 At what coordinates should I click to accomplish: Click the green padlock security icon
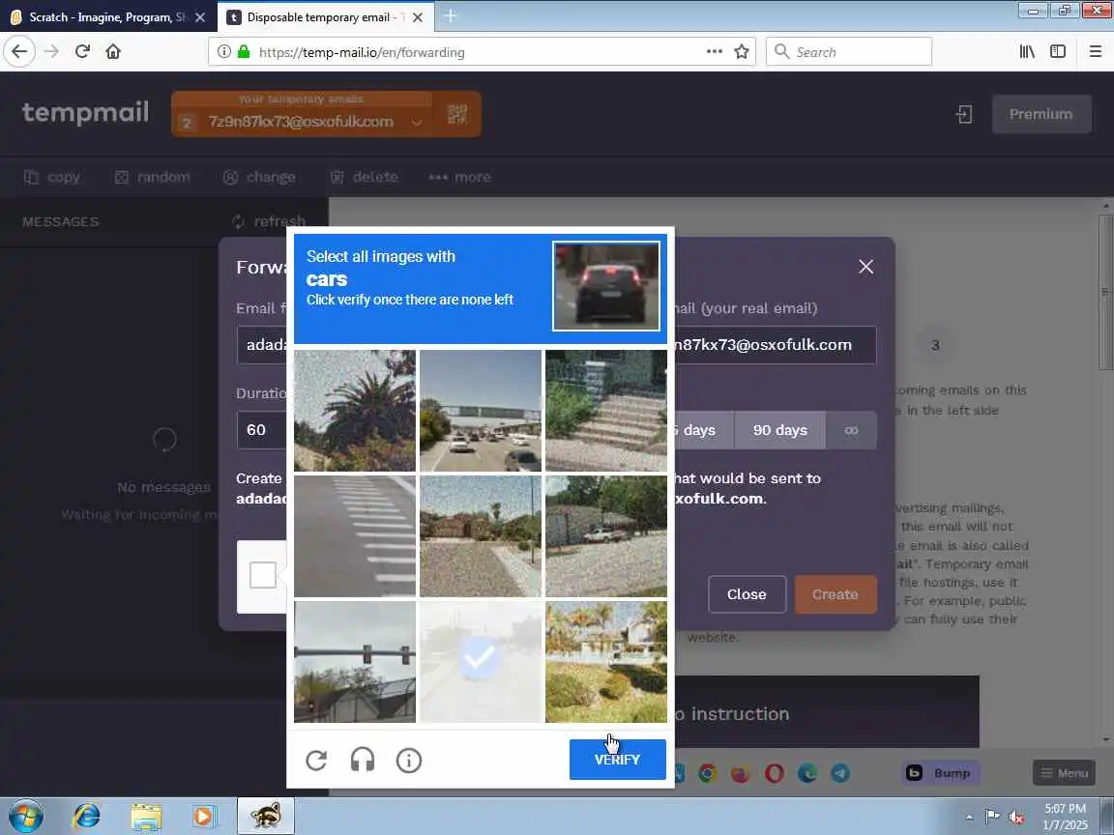[x=244, y=52]
